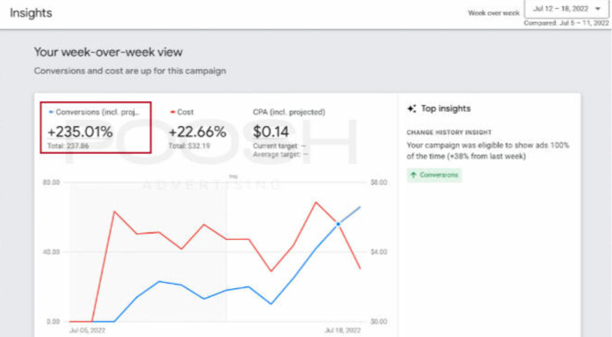The height and width of the screenshot is (337, 612).
Task: Select the Conversions (incl. proj...) metric label
Action: pos(97,112)
